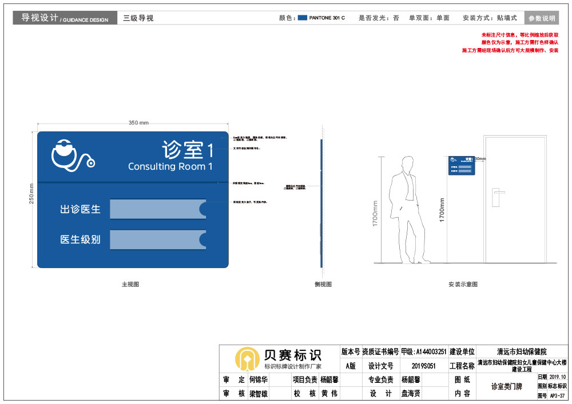
Task: Click the 350 mm width dimension label
Action: (x=138, y=123)
